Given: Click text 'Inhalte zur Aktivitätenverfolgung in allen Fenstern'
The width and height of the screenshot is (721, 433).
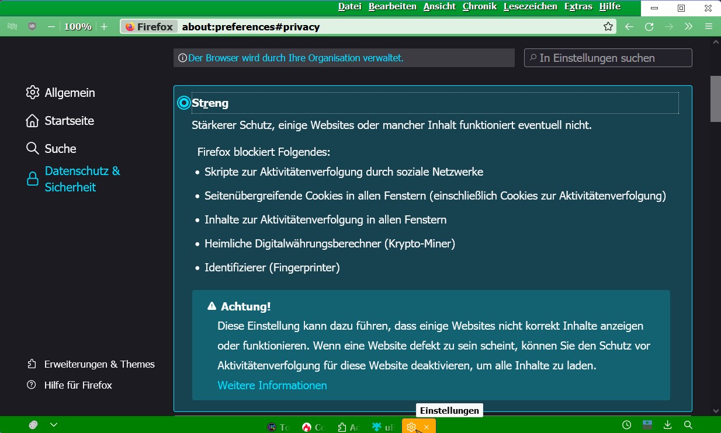Looking at the screenshot, I should pyautogui.click(x=325, y=220).
